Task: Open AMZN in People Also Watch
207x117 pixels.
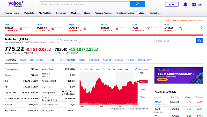Action: [158, 102]
